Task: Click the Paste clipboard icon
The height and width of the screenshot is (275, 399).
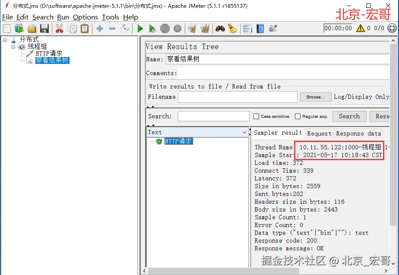Action: (x=85, y=28)
